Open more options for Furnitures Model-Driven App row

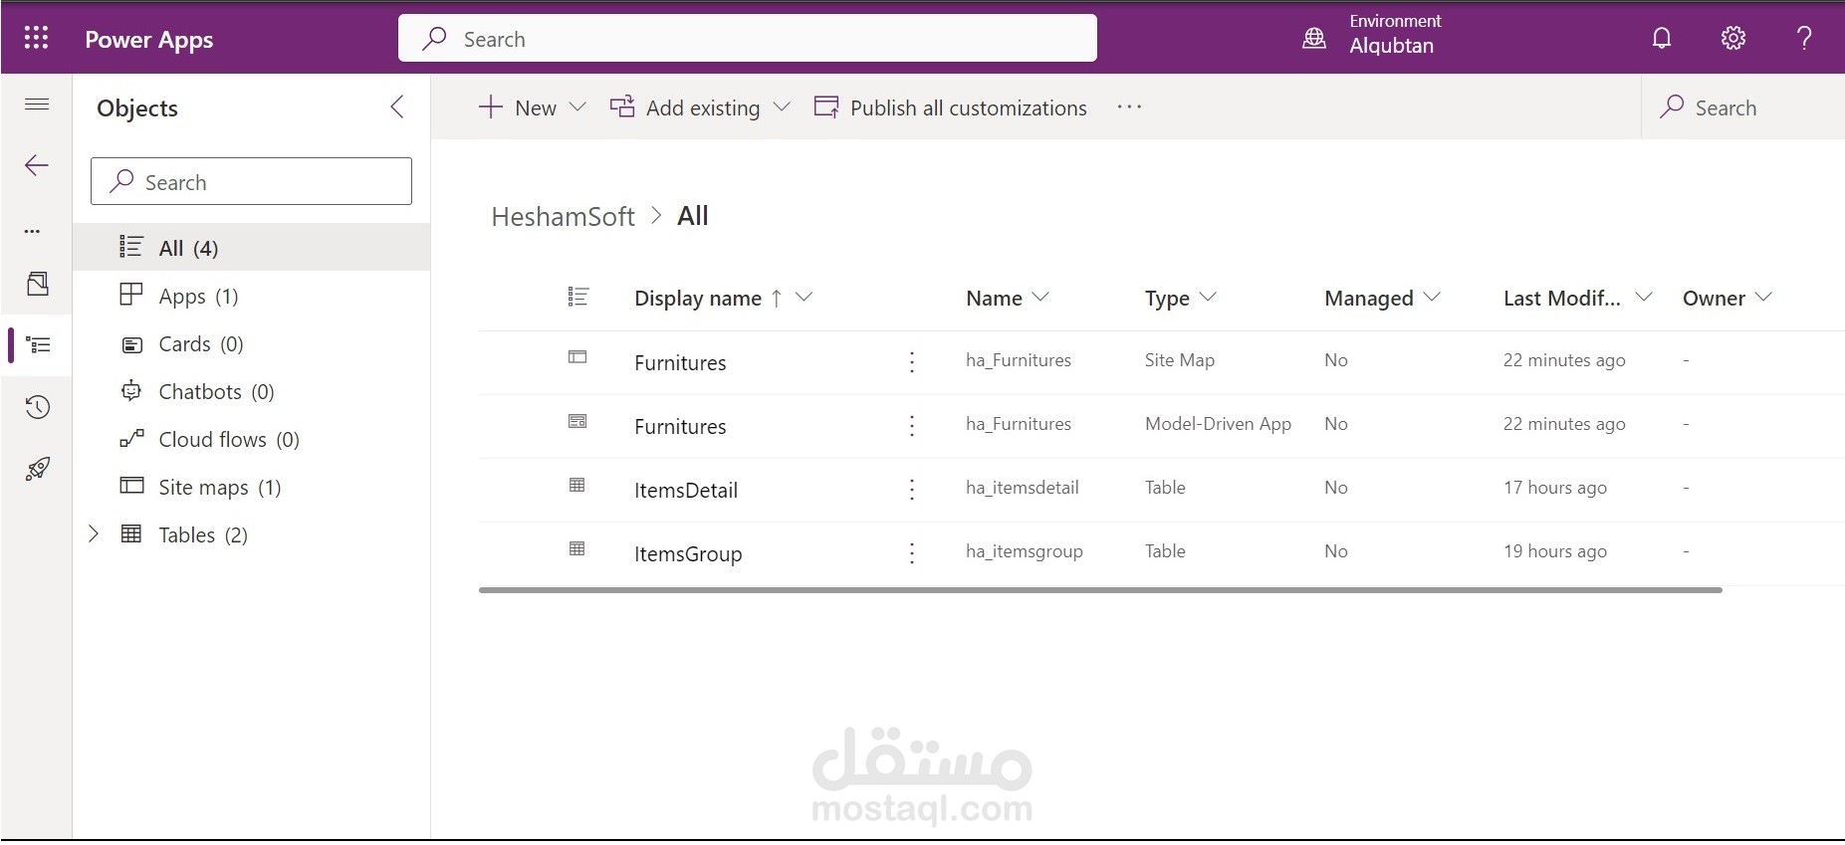(912, 426)
